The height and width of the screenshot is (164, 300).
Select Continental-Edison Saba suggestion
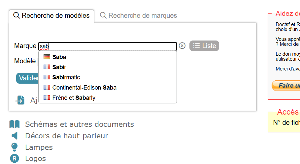coord(84,88)
